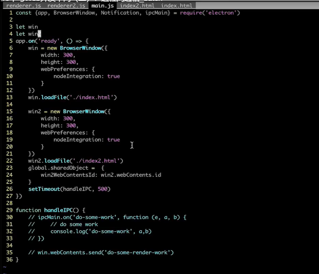Click the value 500 in setTimeout

(103, 189)
